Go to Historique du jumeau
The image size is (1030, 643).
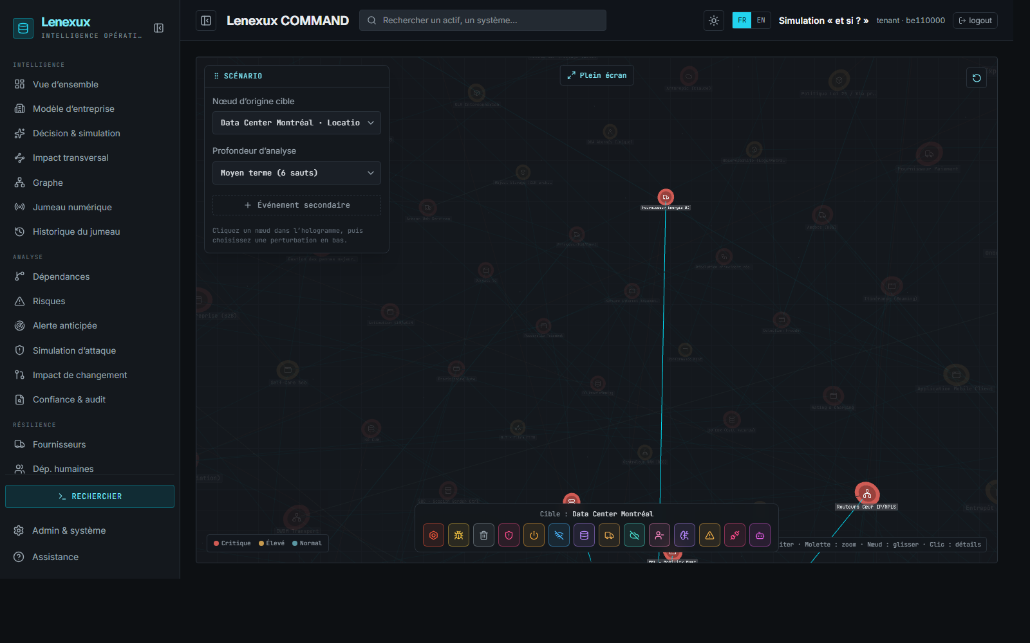89,231
